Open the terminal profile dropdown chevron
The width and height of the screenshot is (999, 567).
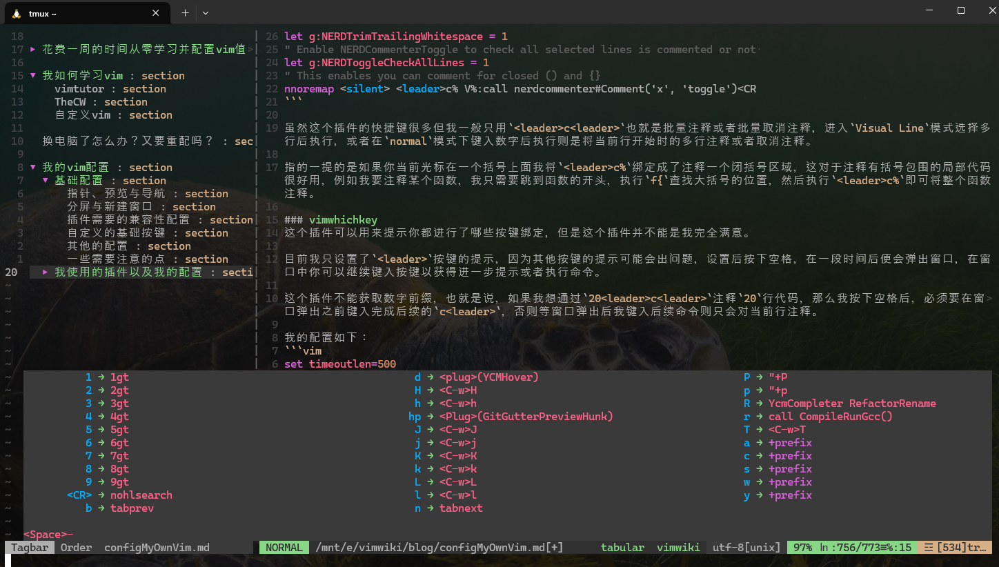click(x=206, y=12)
